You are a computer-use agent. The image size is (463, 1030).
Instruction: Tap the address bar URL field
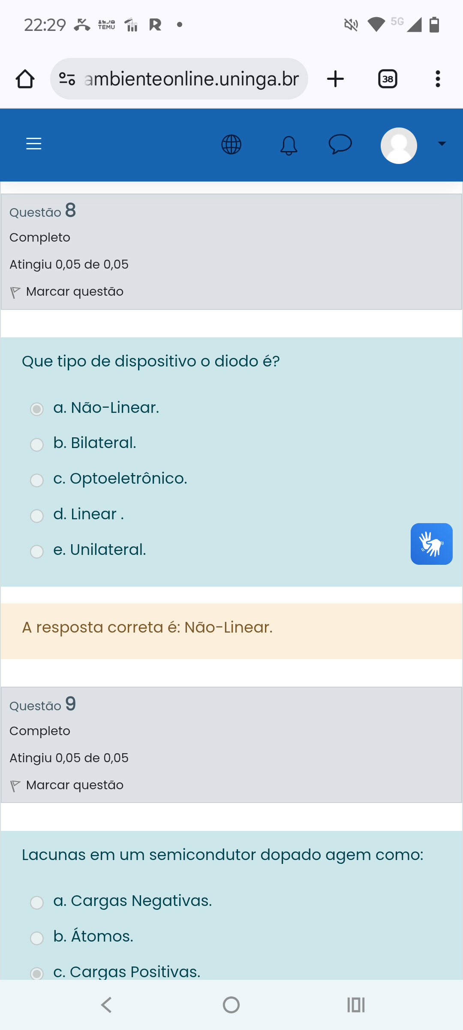point(191,79)
